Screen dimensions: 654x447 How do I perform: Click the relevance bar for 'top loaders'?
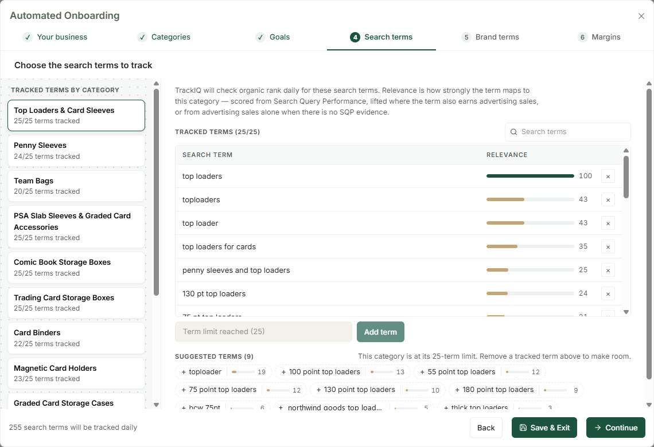[x=530, y=176]
